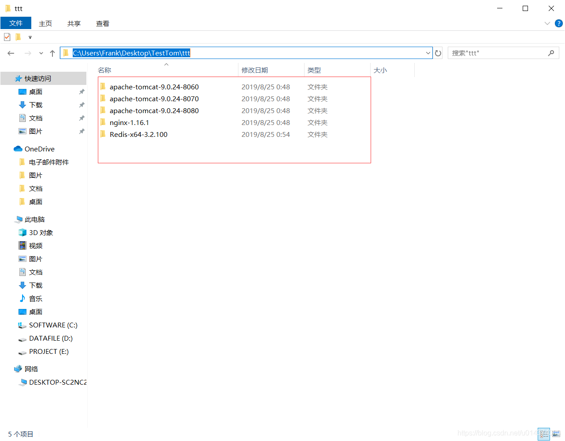Viewport: 565px width, 441px height.
Task: Open 电子邮件附件 folder under OneDrive
Action: click(x=48, y=162)
